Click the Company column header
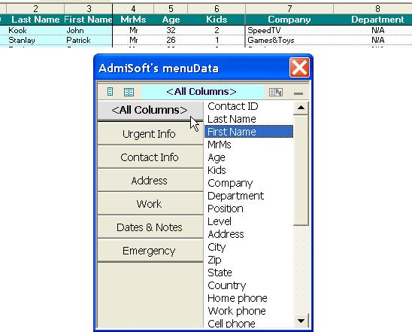This screenshot has height=332, width=412. (289, 20)
